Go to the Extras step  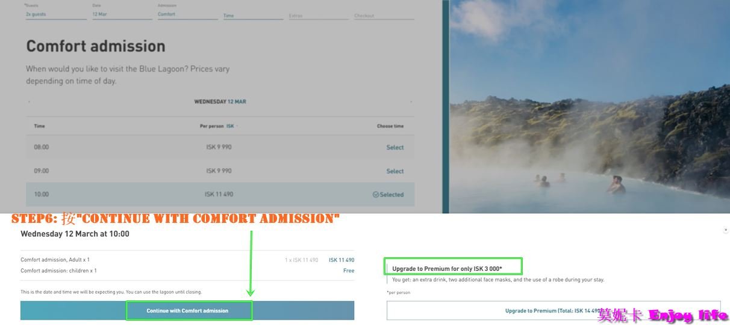(318, 16)
